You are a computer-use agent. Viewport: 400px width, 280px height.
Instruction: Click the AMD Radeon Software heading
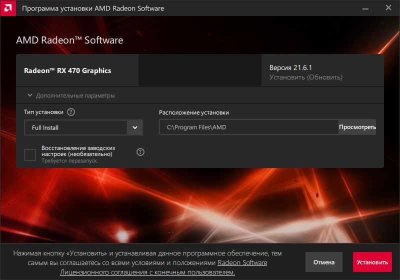click(69, 40)
